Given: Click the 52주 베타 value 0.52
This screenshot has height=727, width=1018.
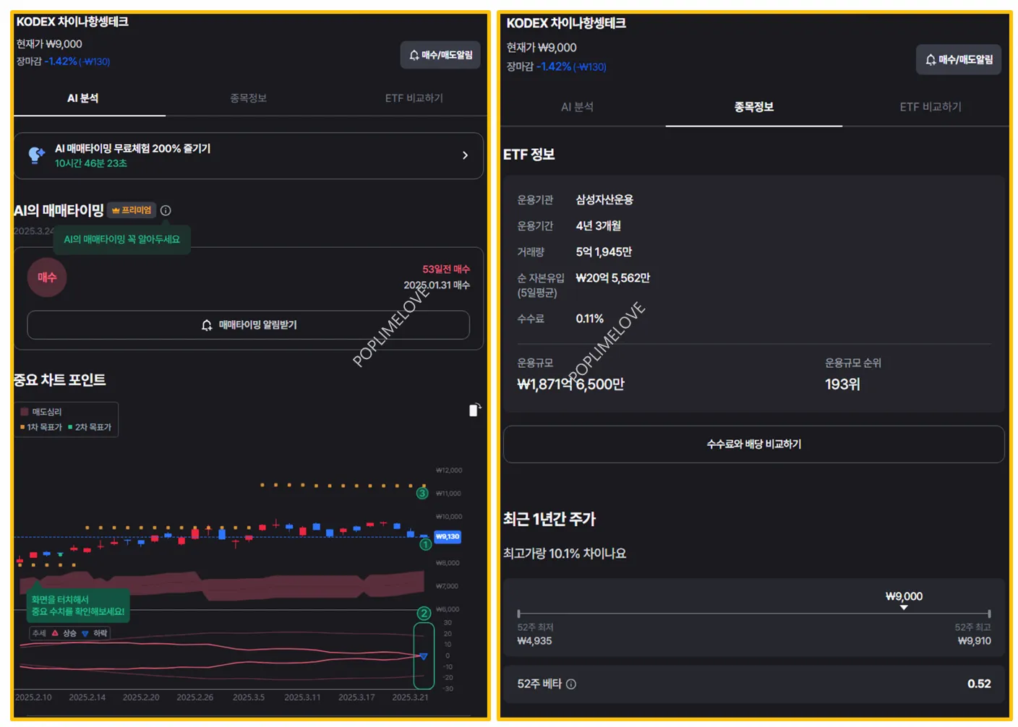Looking at the screenshot, I should point(979,684).
